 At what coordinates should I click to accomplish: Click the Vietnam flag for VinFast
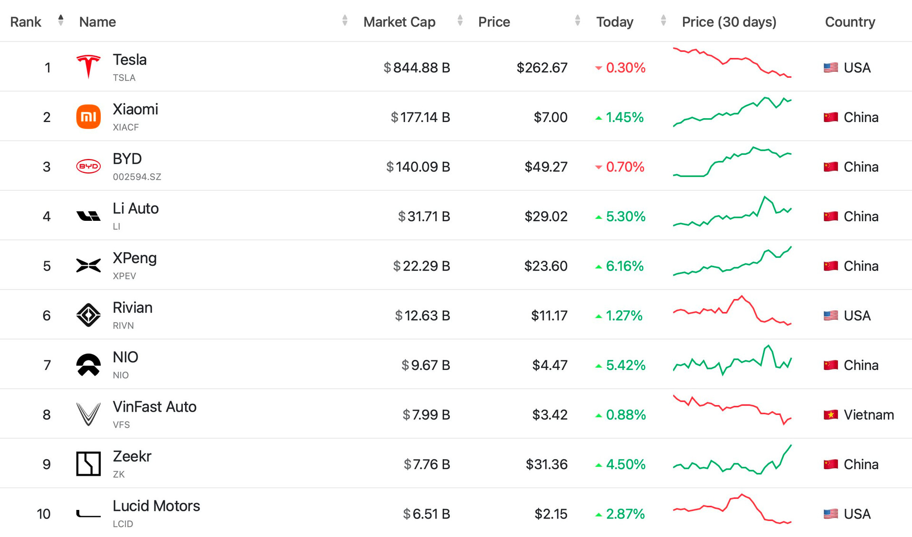point(830,415)
